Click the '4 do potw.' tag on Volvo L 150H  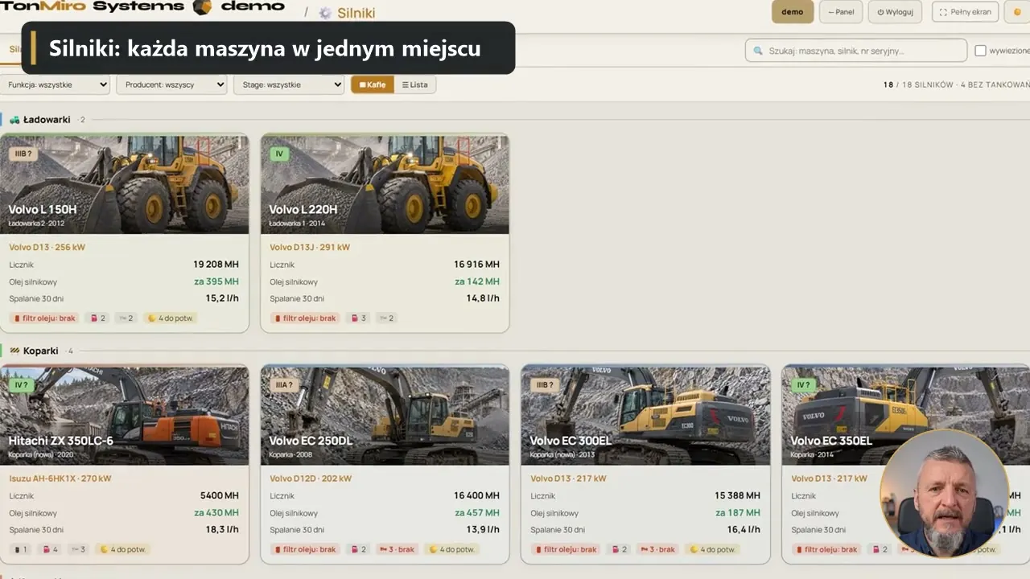pyautogui.click(x=171, y=318)
